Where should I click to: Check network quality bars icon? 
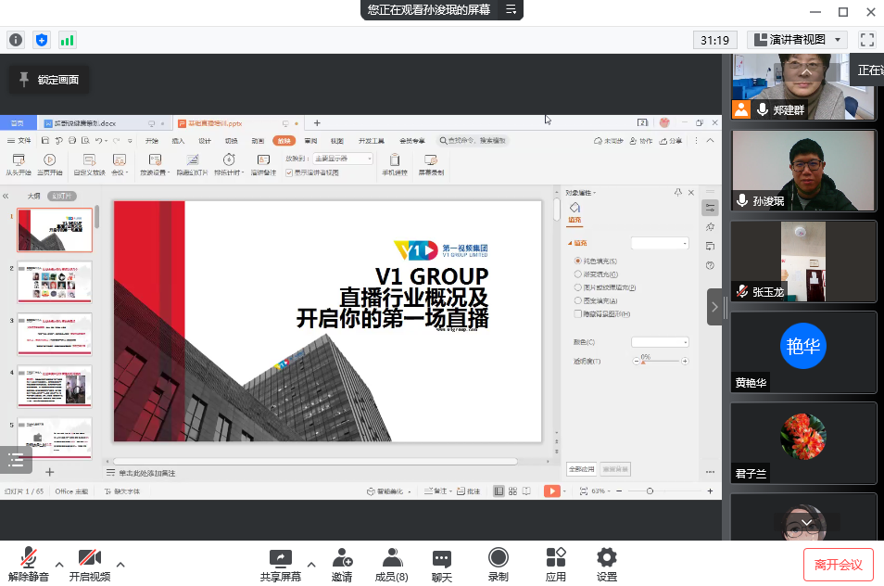(x=67, y=40)
